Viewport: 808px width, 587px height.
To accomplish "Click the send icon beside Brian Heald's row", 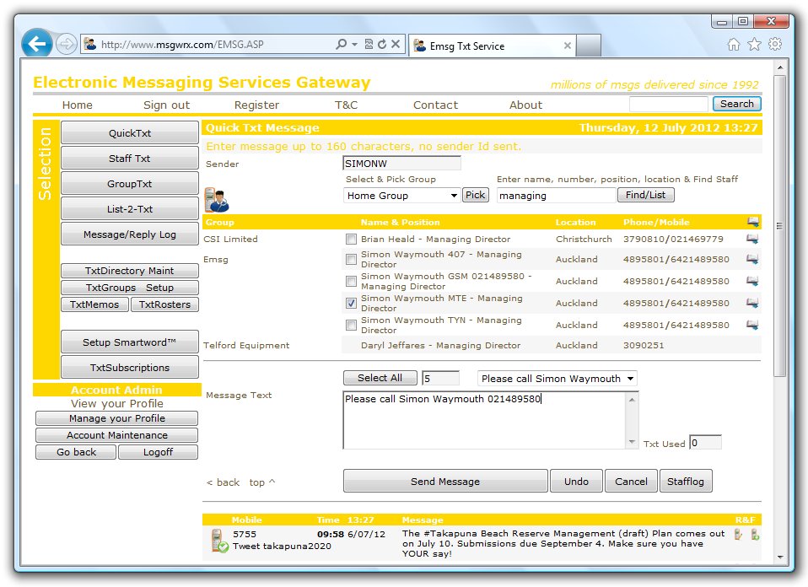I will pyautogui.click(x=752, y=239).
